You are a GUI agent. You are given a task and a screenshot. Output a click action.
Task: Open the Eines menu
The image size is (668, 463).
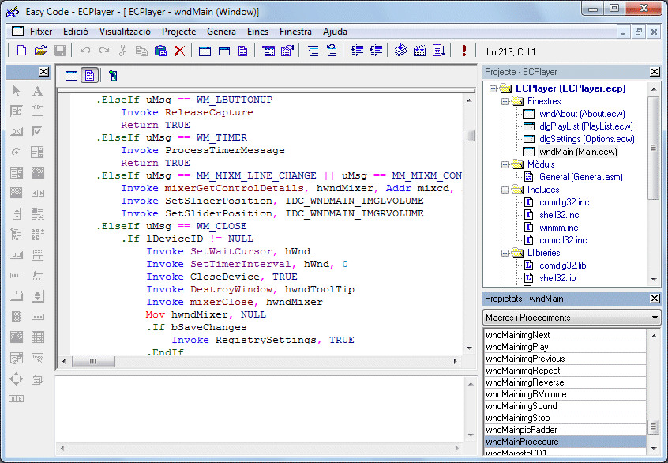click(x=257, y=32)
